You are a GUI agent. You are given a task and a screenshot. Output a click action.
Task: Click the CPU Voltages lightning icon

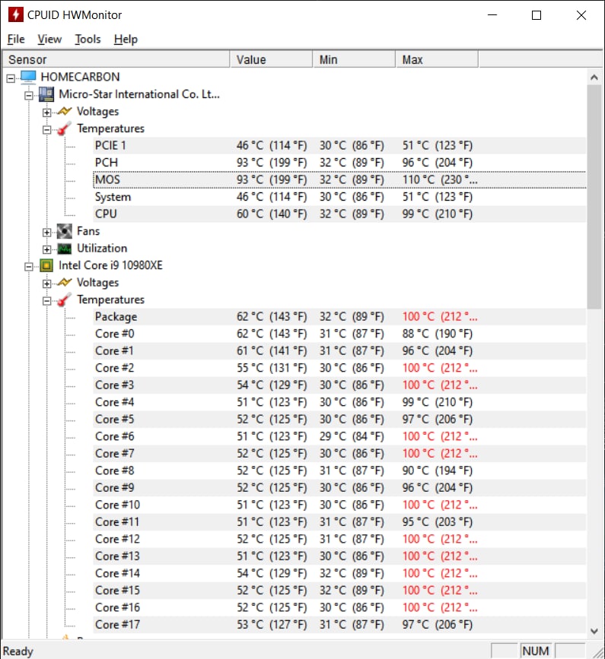[65, 283]
